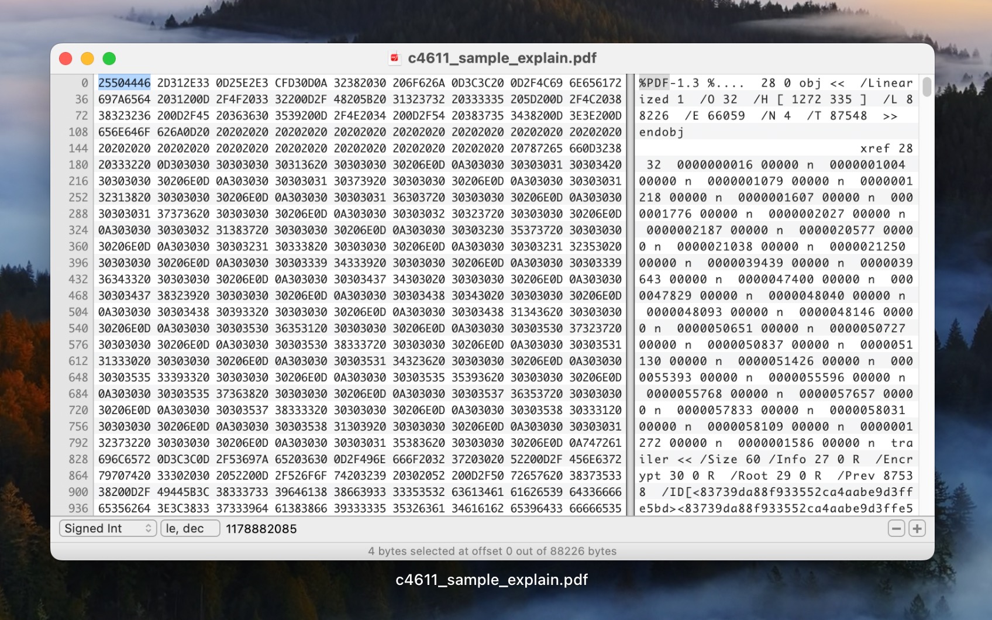Viewport: 992px width, 620px height.
Task: Click hex group 656E646F at offset 108
Action: pyautogui.click(x=124, y=132)
